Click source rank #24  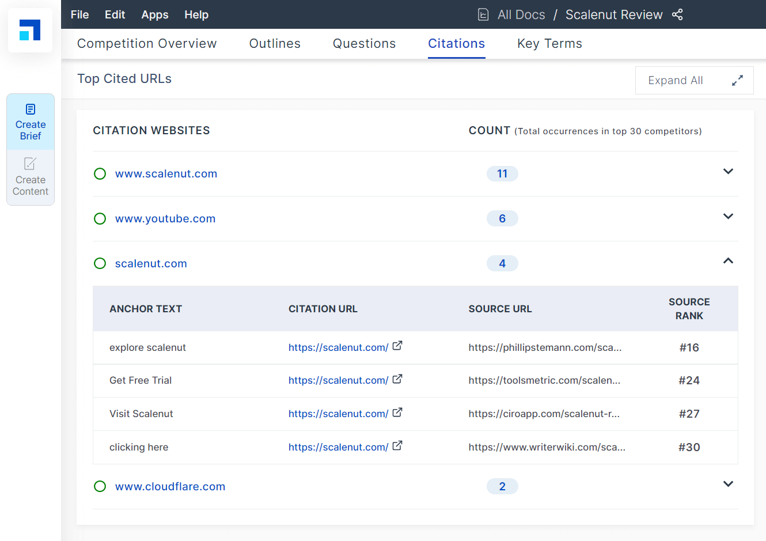pos(689,380)
